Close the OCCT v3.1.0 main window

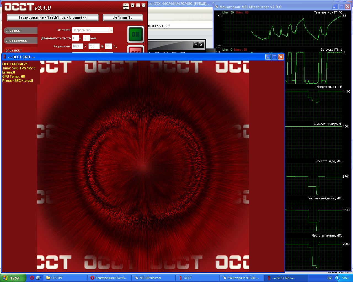point(144,5)
